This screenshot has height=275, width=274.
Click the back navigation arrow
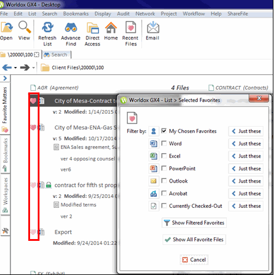point(7,68)
